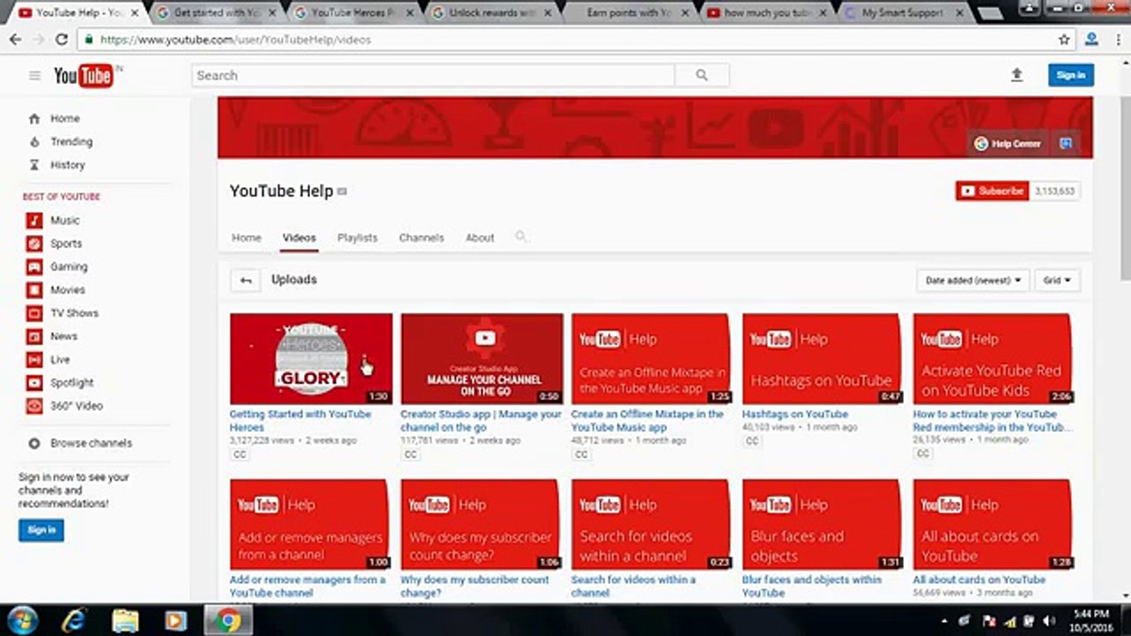Click the Sign in button at top right

[1071, 75]
